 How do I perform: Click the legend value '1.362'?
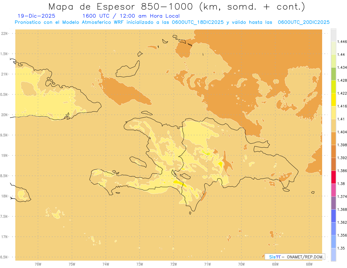(x=342, y=222)
